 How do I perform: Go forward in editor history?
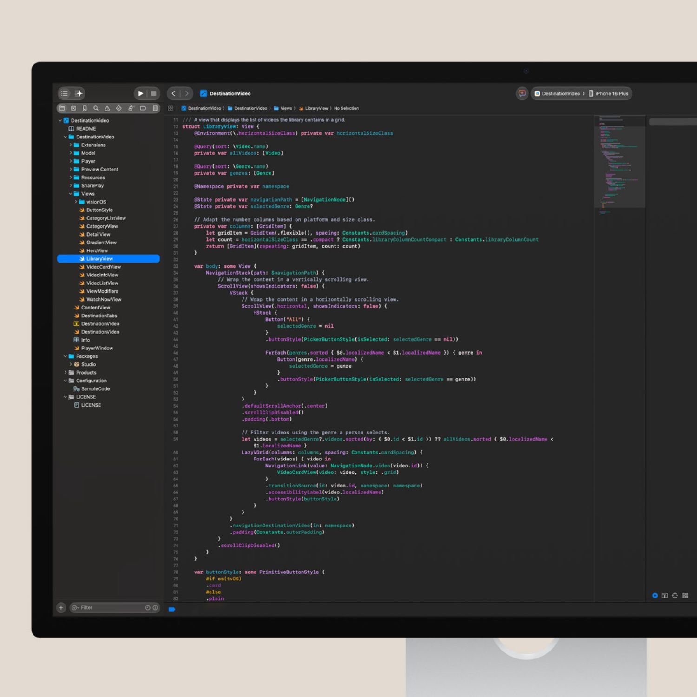pyautogui.click(x=187, y=93)
